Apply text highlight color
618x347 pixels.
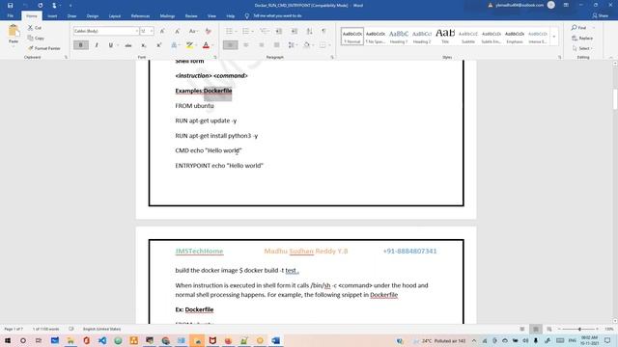click(x=189, y=45)
